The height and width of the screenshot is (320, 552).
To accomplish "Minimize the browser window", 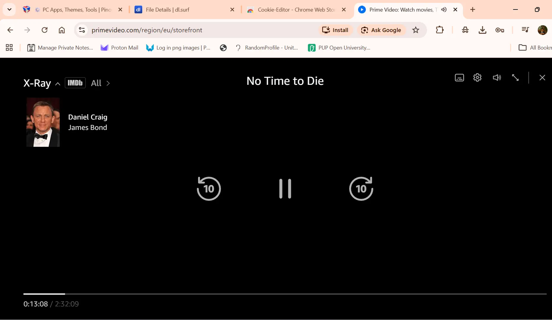I will coord(515,10).
